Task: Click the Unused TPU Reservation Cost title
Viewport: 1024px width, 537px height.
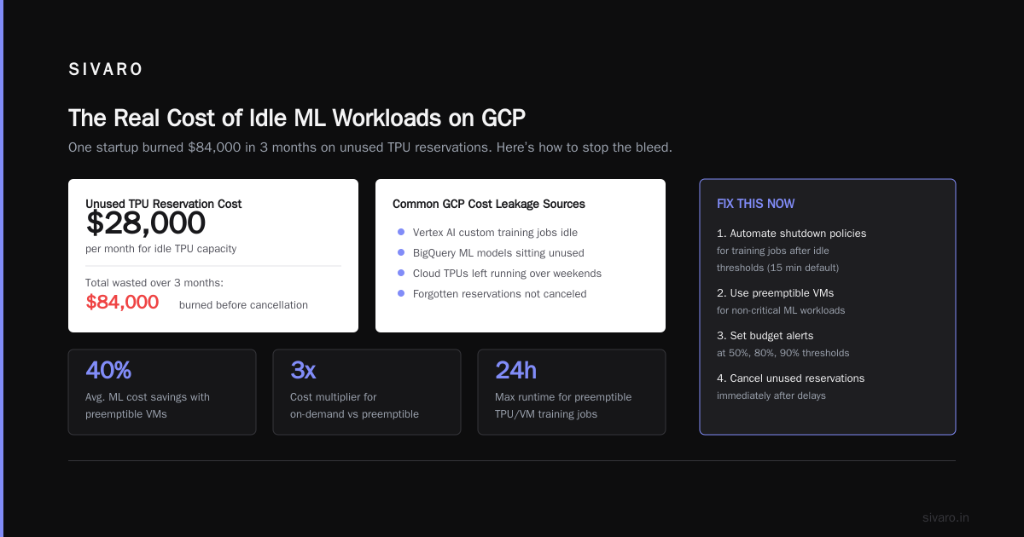Action: (x=164, y=204)
